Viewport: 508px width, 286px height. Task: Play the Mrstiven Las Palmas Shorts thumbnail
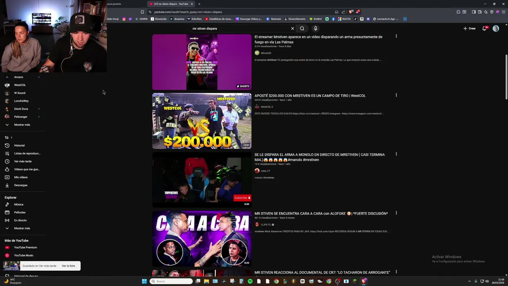pos(202,62)
